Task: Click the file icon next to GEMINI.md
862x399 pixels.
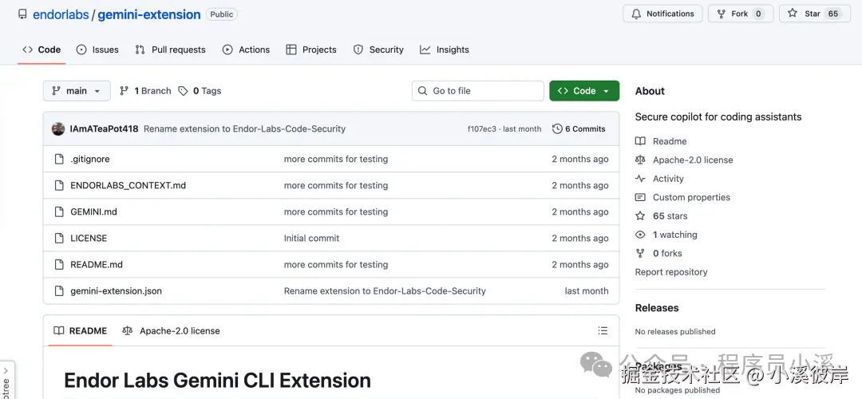Action: (x=58, y=211)
